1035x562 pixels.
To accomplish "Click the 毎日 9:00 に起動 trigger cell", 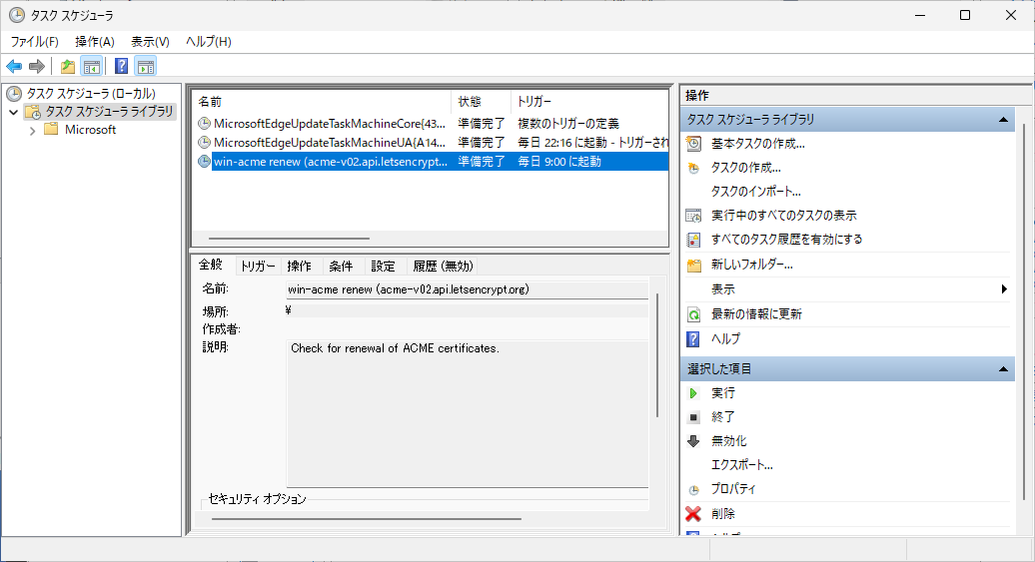I will tap(559, 162).
